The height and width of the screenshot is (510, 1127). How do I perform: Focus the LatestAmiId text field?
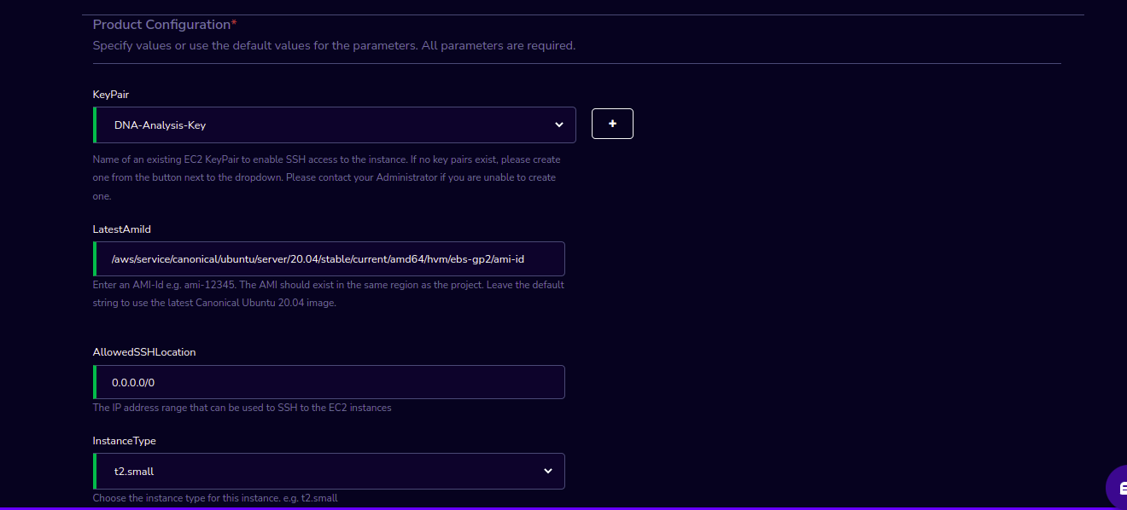click(329, 258)
